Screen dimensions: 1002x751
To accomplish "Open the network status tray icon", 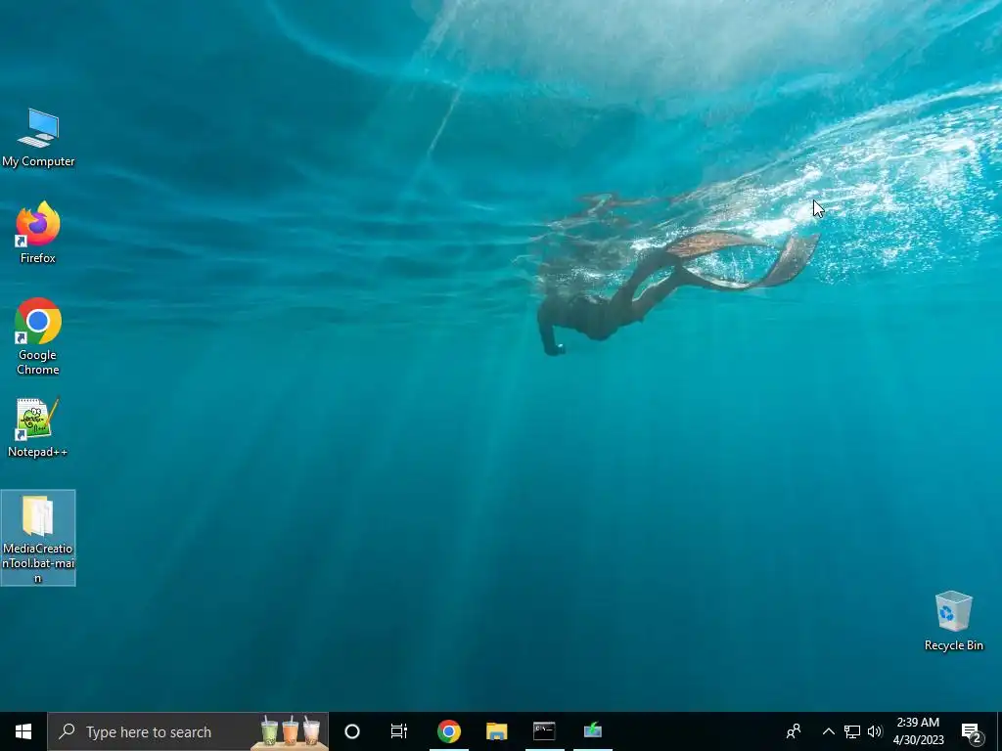I will pyautogui.click(x=852, y=731).
